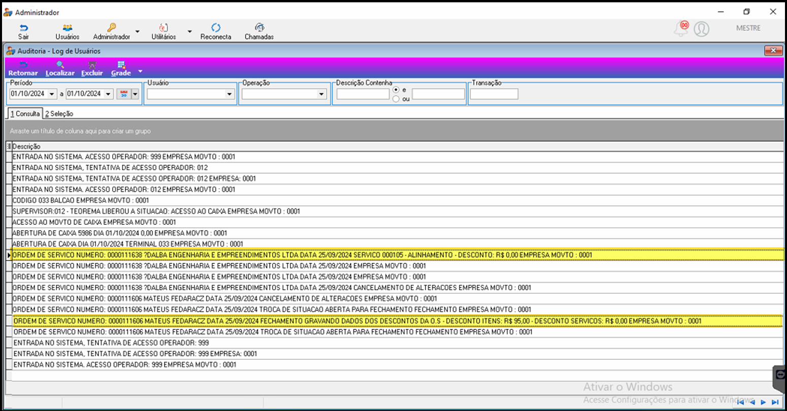Click the Descrição column selector icon

[x=9, y=146]
